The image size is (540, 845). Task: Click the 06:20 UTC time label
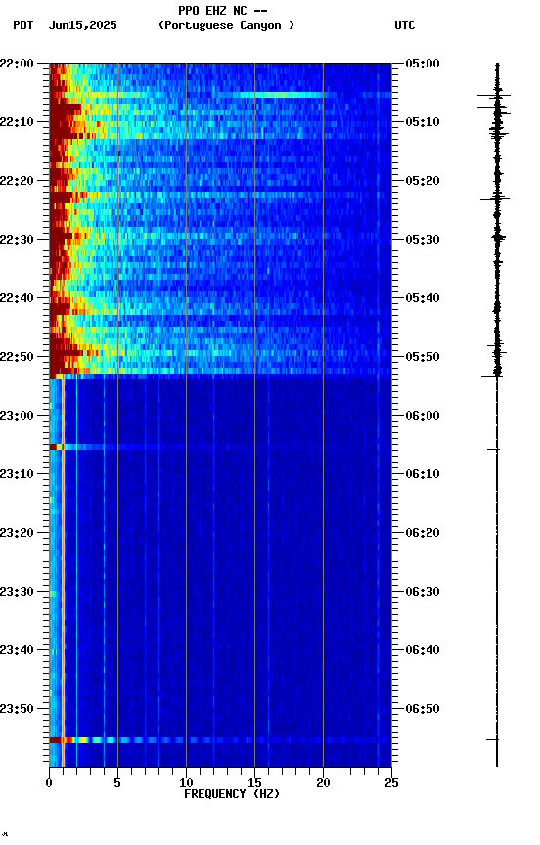(423, 533)
